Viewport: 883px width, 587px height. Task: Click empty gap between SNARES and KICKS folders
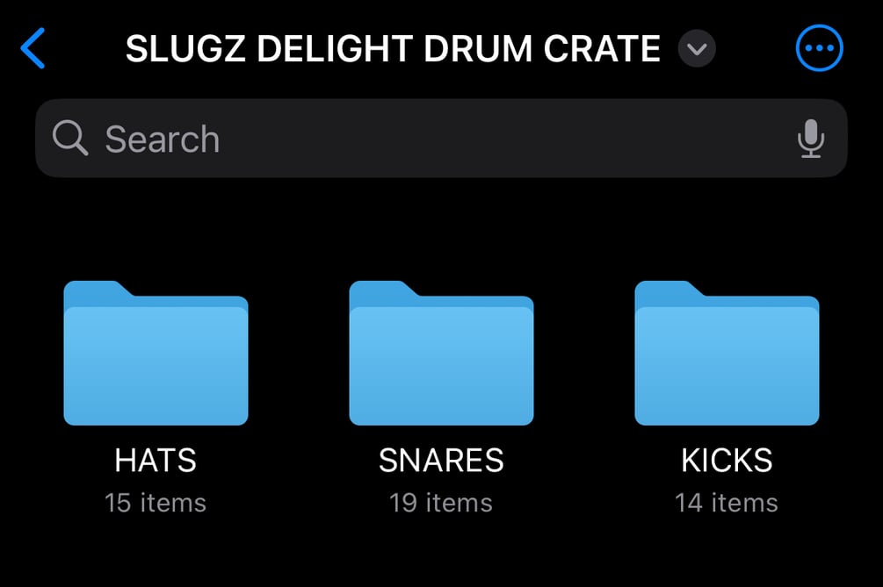tap(584, 355)
